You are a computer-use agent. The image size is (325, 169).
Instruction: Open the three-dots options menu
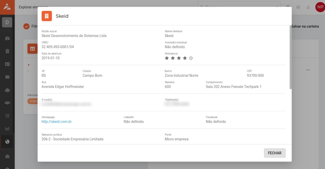click(308, 70)
